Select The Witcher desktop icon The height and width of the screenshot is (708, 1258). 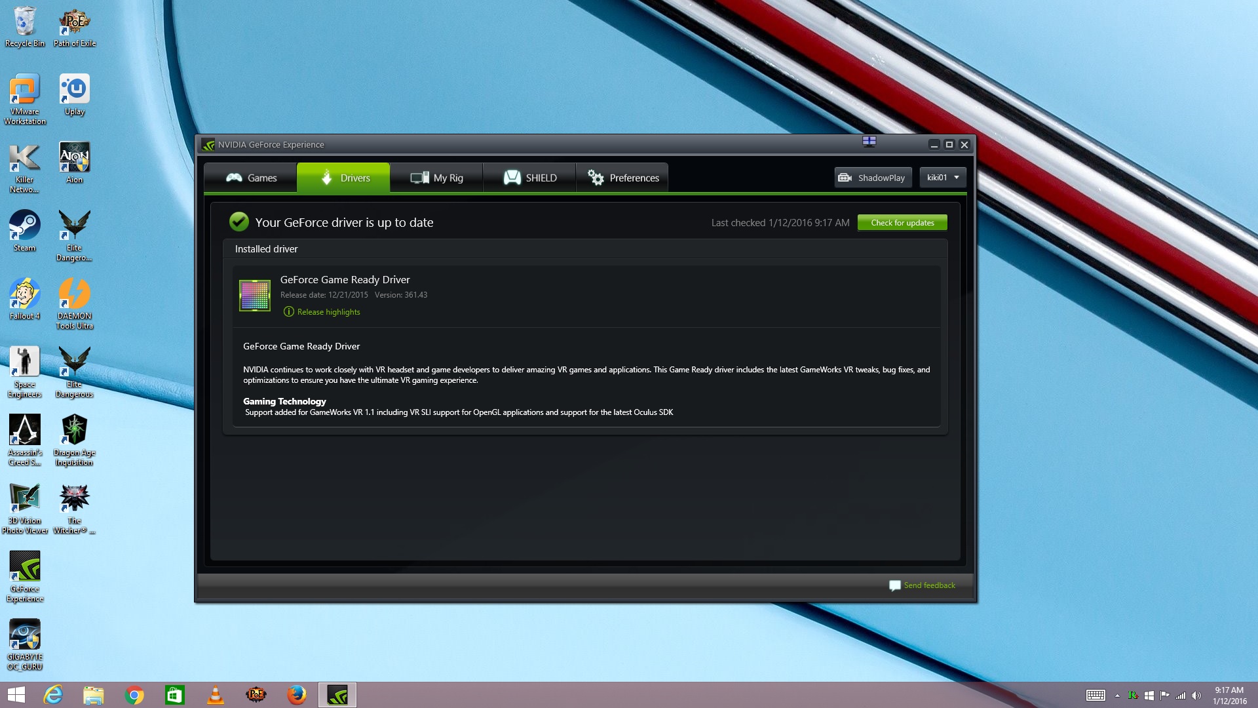coord(75,508)
